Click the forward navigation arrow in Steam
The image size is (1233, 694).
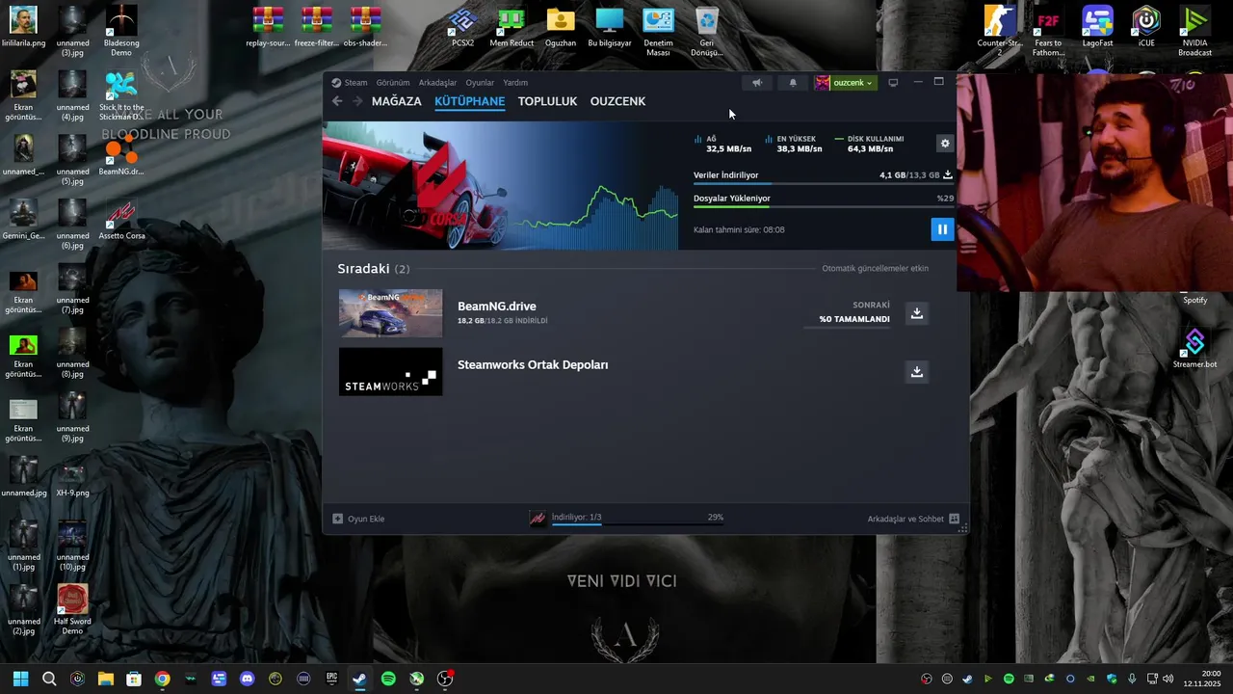click(357, 101)
